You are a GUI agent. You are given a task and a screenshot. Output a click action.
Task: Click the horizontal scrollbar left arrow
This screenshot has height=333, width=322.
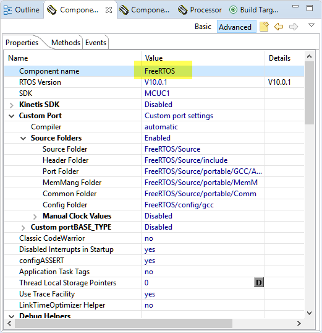click(x=9, y=324)
